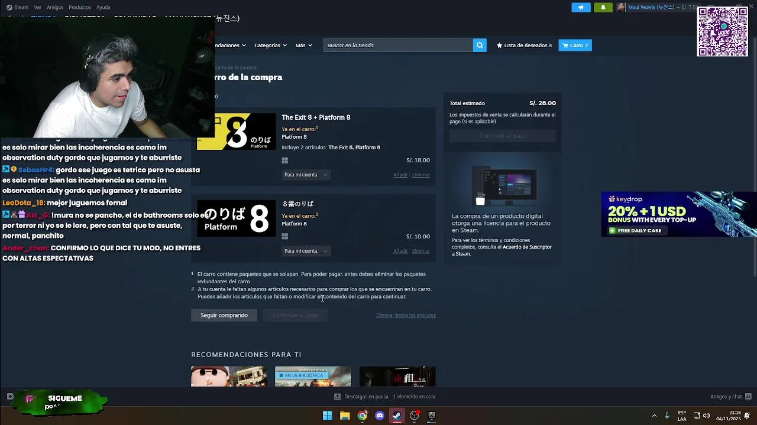Click the Maui Wowie profile avatar
This screenshot has height=425, width=757.
[x=621, y=7]
